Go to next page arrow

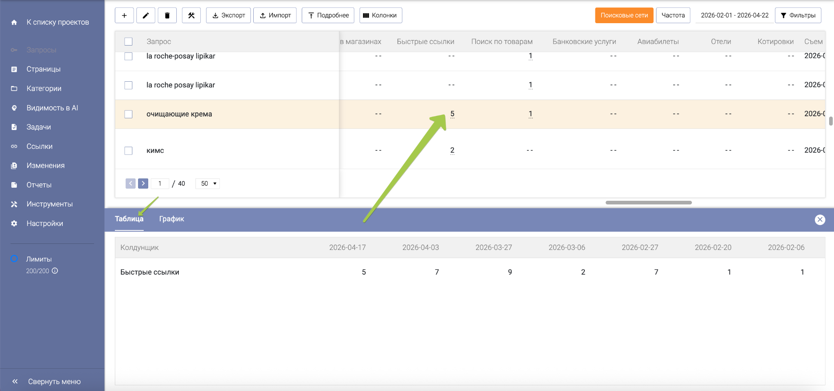pos(143,183)
